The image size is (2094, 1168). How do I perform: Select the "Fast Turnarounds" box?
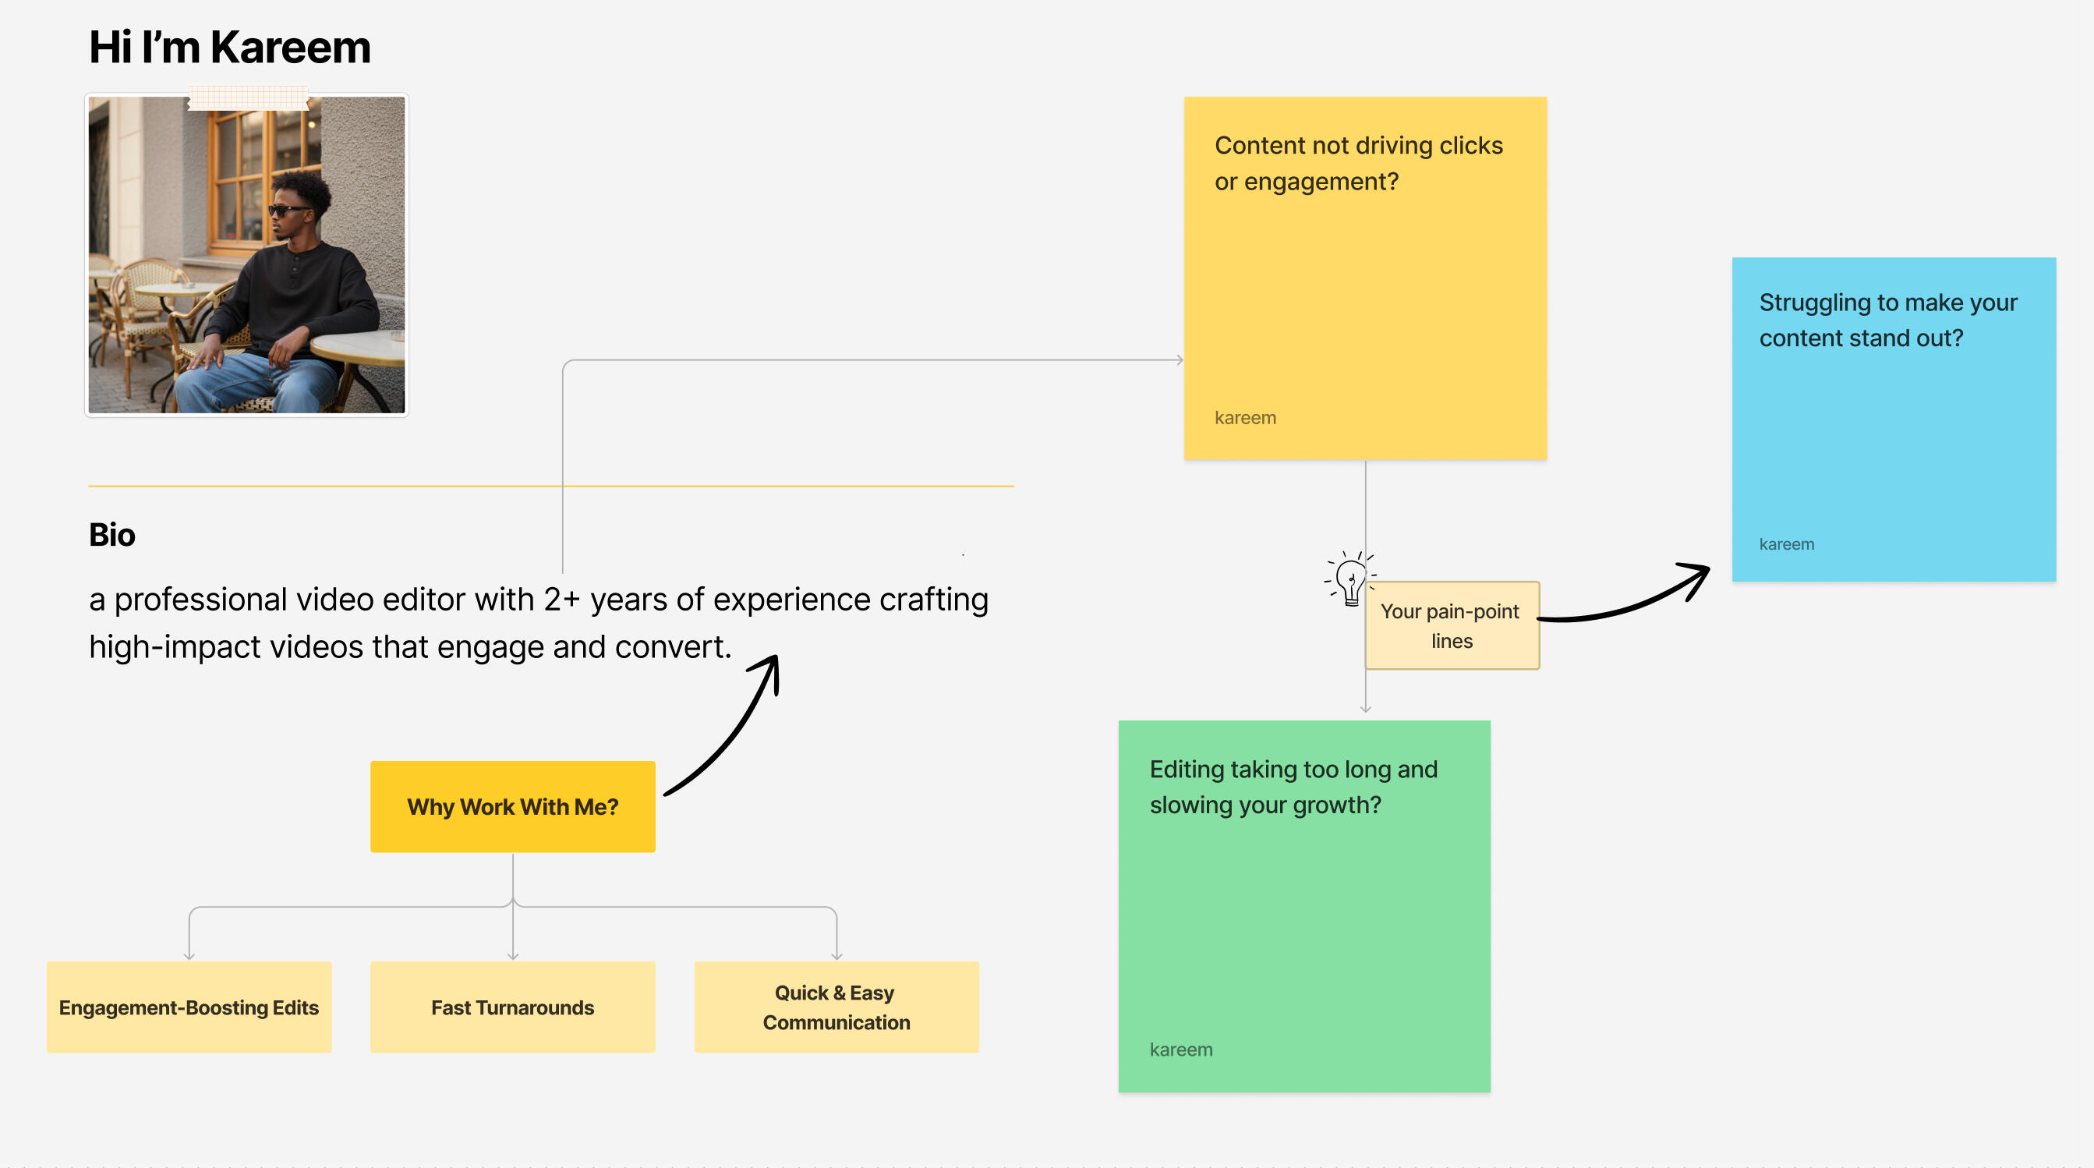point(512,1007)
